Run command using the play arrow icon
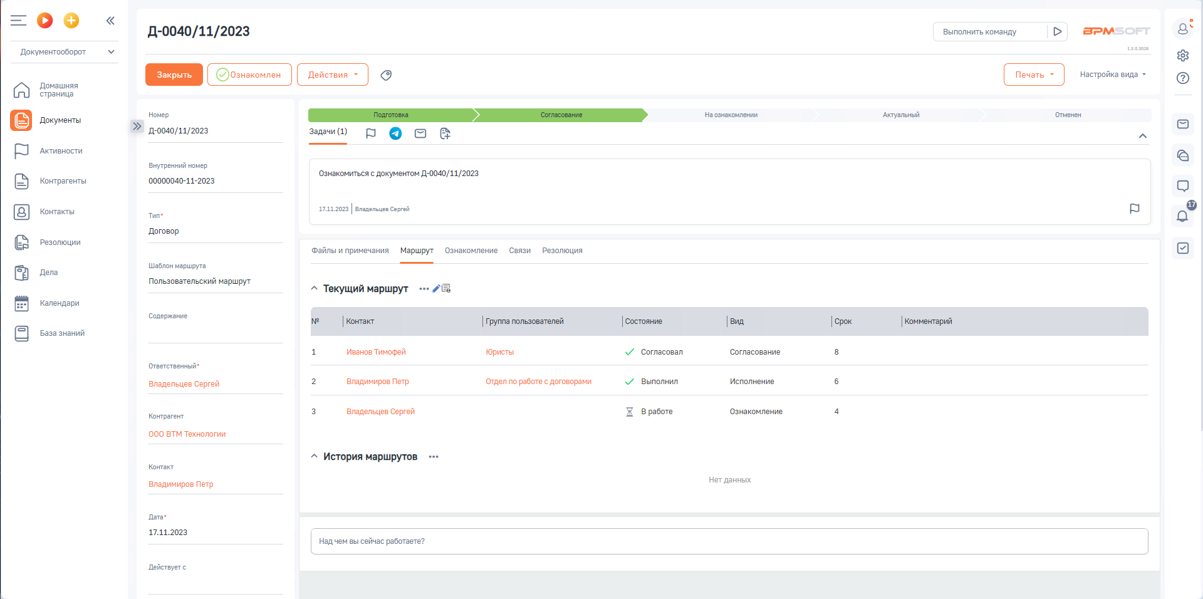The height and width of the screenshot is (599, 1203). 1057,31
